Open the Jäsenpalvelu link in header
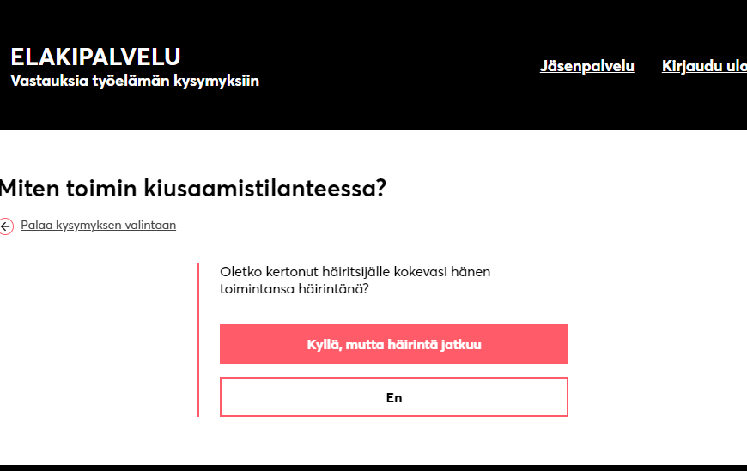Screen dimensions: 747x471 click(586, 66)
